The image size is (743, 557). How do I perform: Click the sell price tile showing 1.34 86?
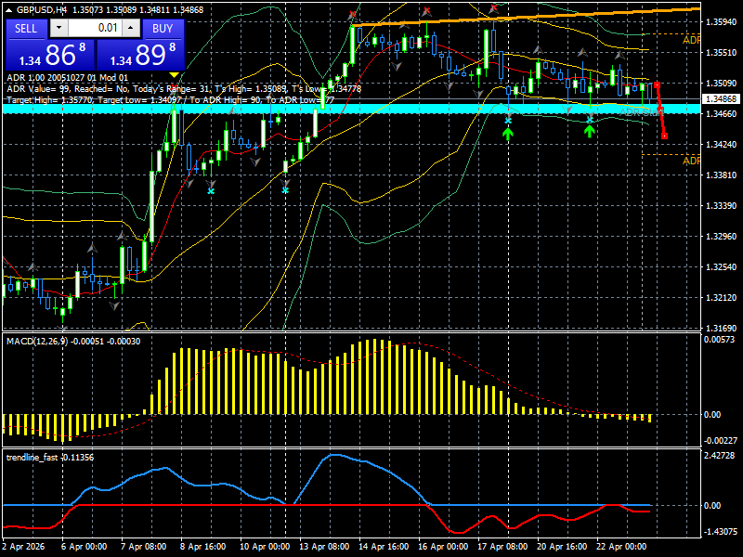pos(50,55)
